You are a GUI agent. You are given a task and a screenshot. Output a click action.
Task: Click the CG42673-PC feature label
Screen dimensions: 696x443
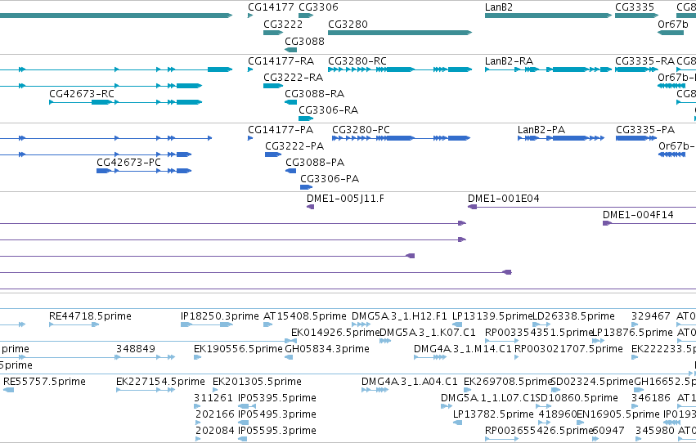click(x=128, y=163)
